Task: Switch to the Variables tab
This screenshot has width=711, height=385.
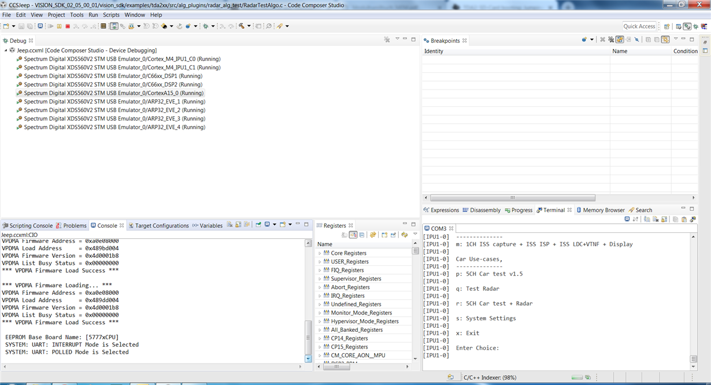Action: click(207, 225)
